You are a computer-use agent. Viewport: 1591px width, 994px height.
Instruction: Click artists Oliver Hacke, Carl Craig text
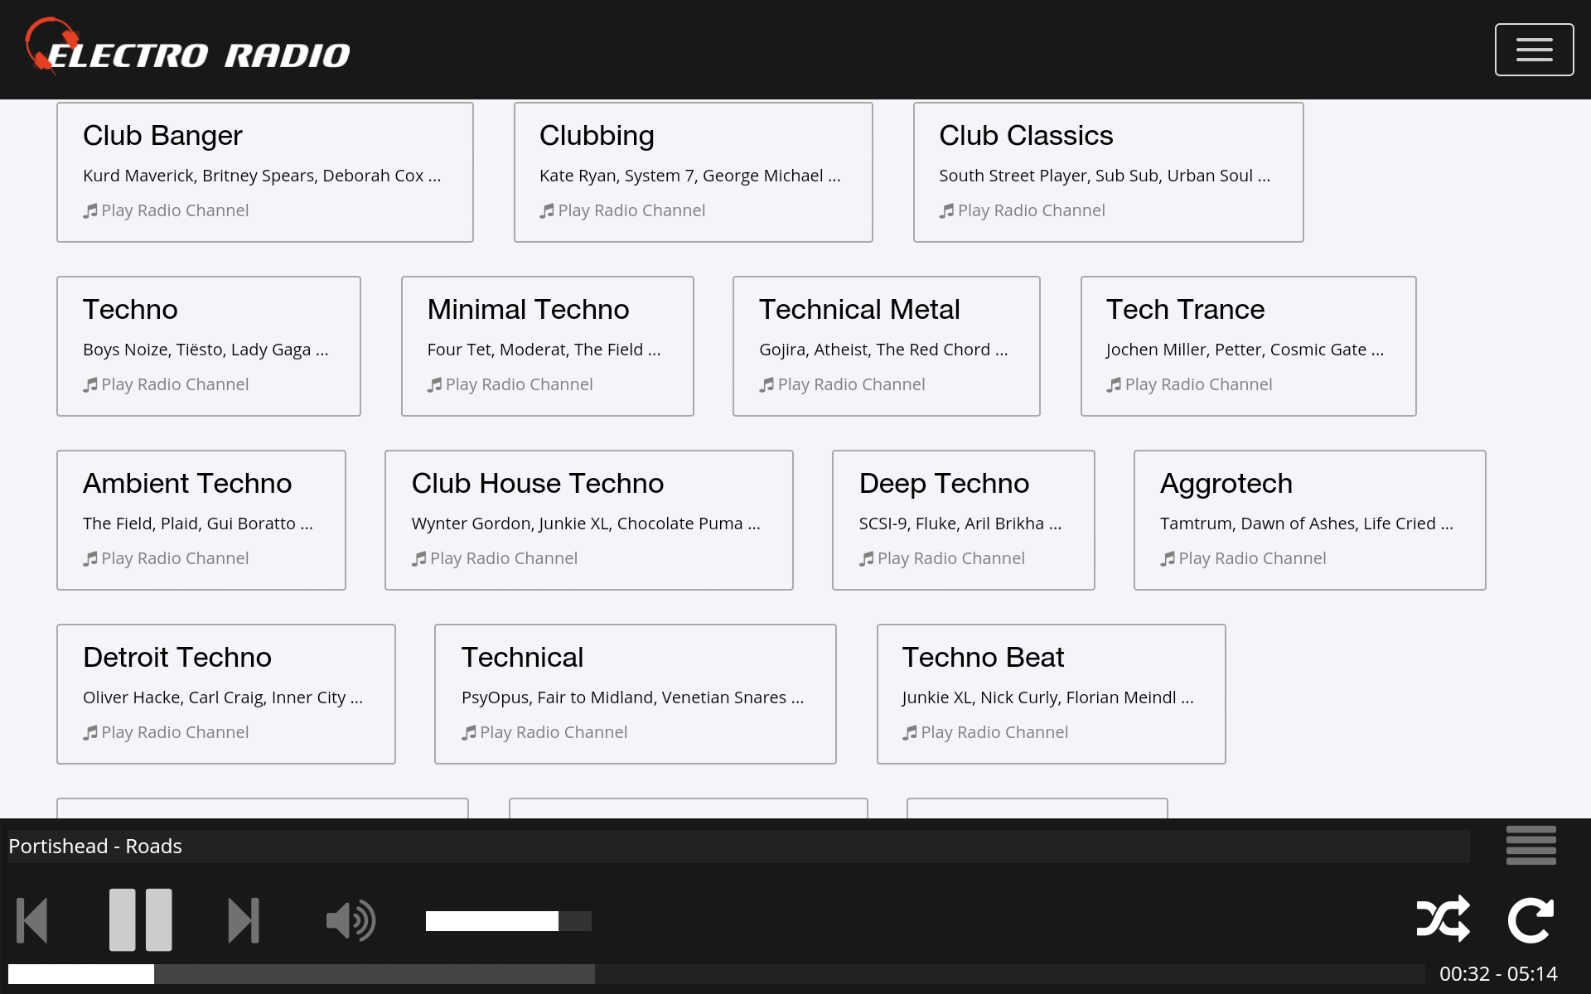(x=223, y=697)
